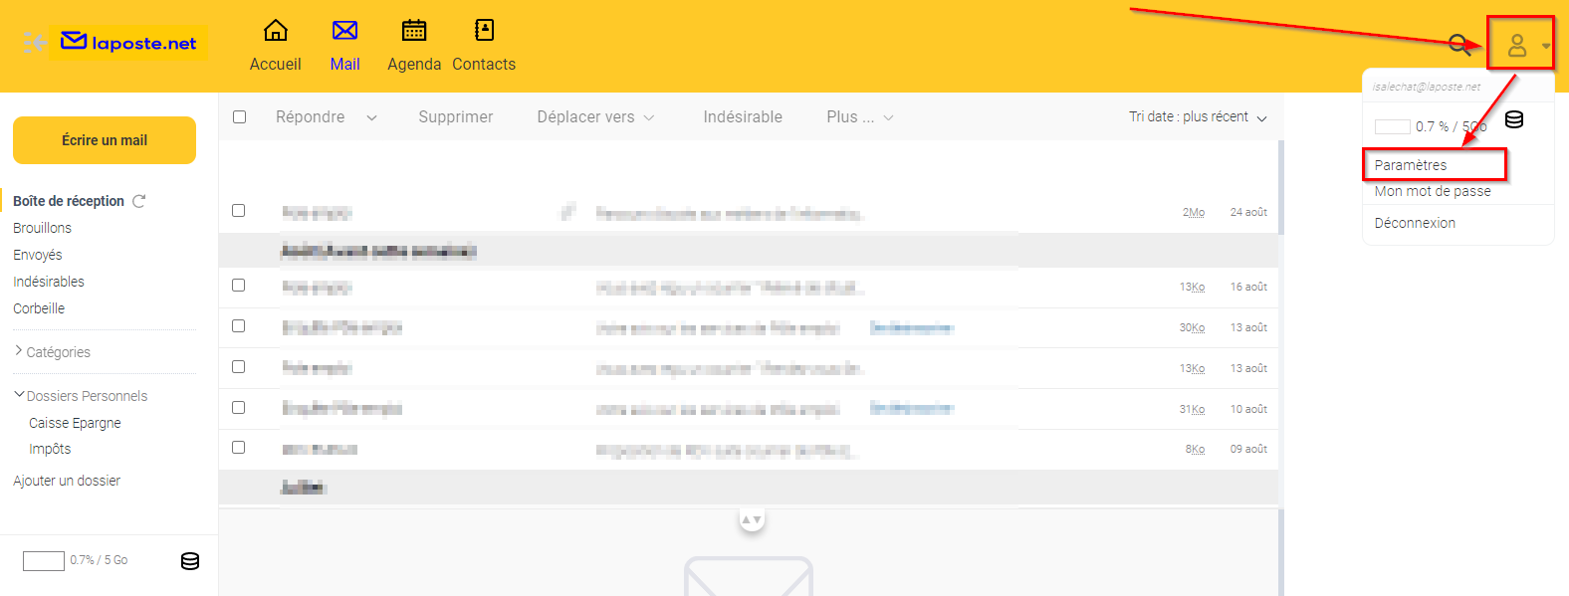This screenshot has width=1569, height=596.
Task: Toggle the account menu arrow beside user icon
Action: (x=1545, y=46)
